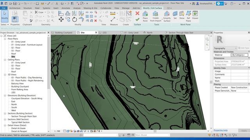This screenshot has height=140, width=250.
Task: Click the Place Point tool
Action: pos(145,16)
